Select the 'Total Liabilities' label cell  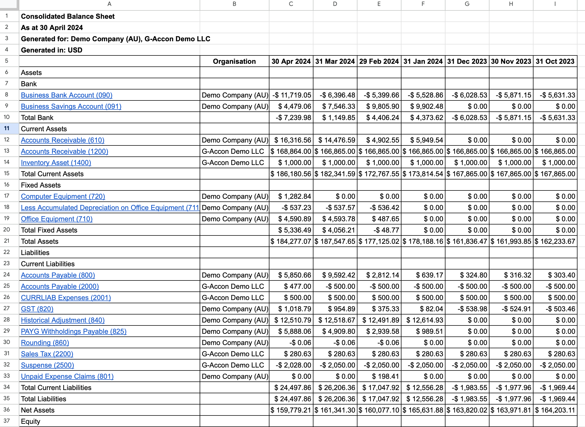[109, 399]
